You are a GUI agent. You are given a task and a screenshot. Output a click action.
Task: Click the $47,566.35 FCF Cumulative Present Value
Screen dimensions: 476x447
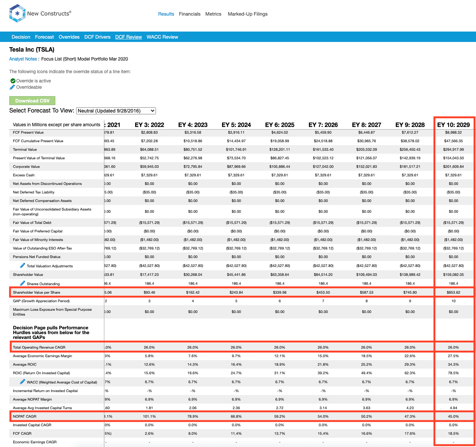pos(453,141)
